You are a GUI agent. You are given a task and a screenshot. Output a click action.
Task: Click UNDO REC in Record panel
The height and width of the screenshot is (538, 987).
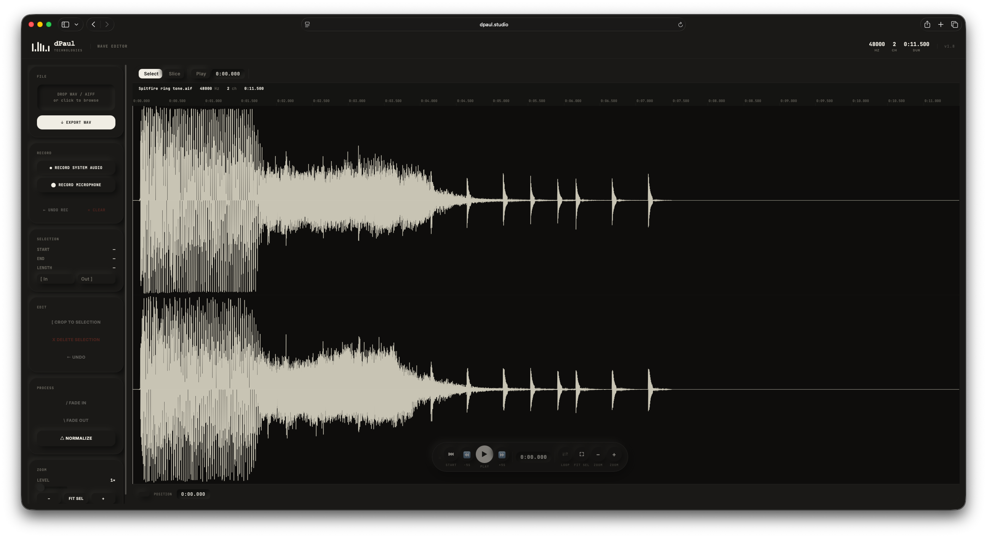pos(56,210)
